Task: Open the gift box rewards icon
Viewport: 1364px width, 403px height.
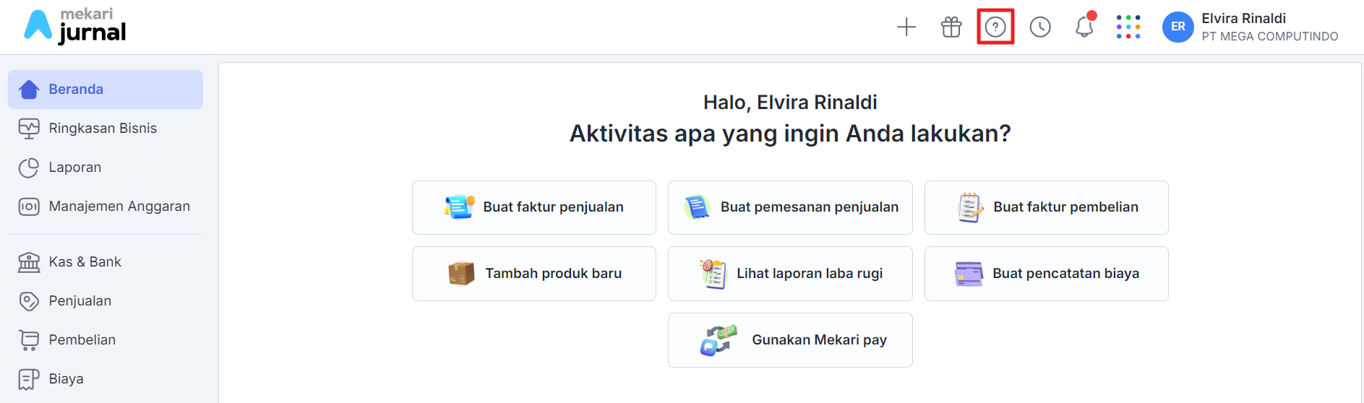Action: click(x=951, y=27)
